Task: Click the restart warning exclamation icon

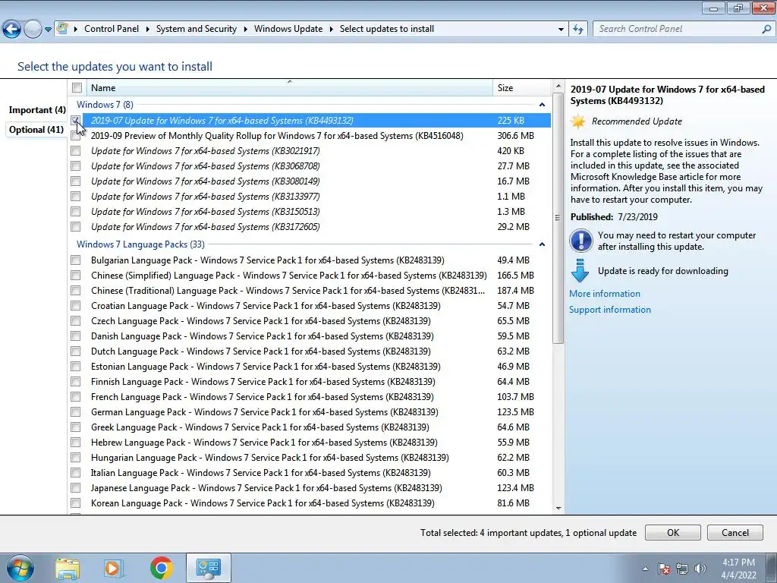Action: pos(580,241)
